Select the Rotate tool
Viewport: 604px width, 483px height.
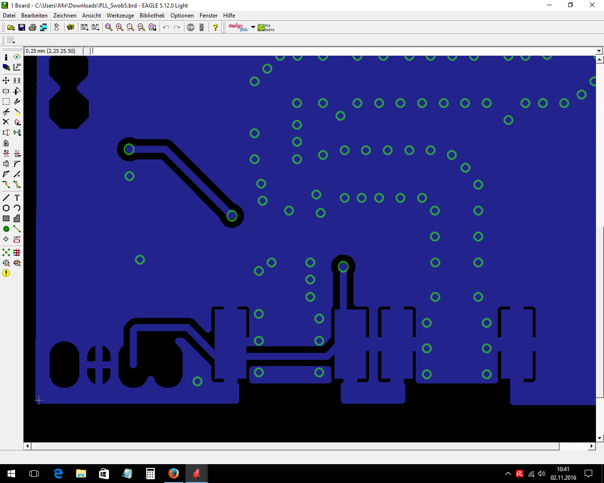point(17,91)
